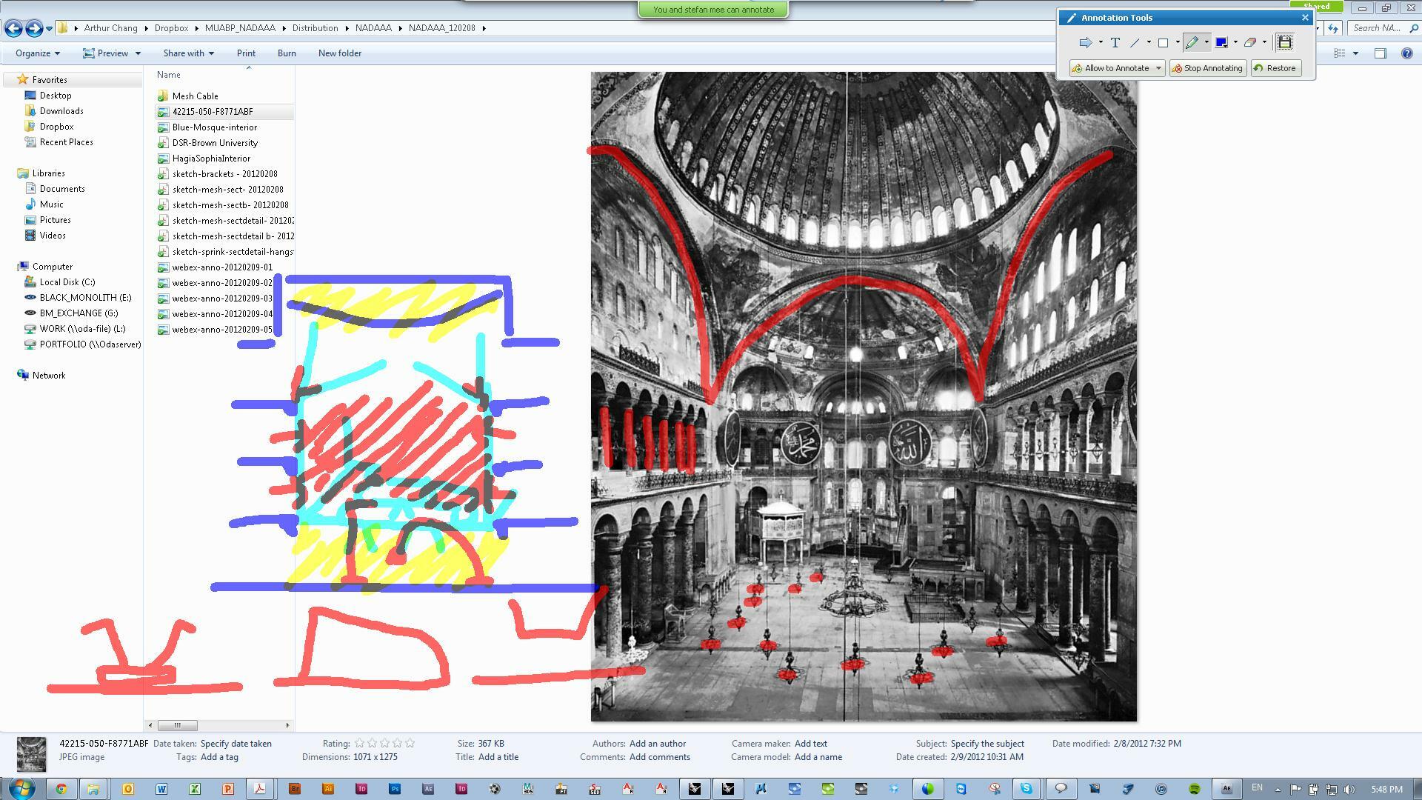This screenshot has width=1422, height=800.
Task: Click Add a tag in details pane
Action: coord(219,757)
